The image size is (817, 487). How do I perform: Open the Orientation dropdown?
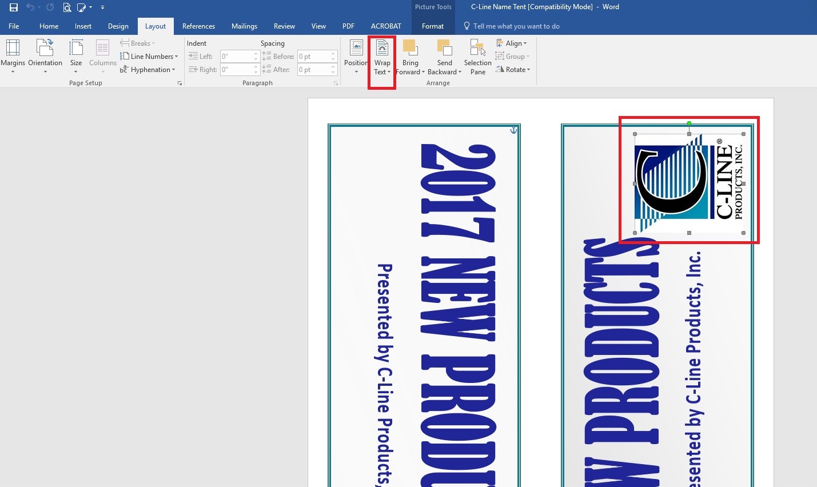[x=45, y=57]
